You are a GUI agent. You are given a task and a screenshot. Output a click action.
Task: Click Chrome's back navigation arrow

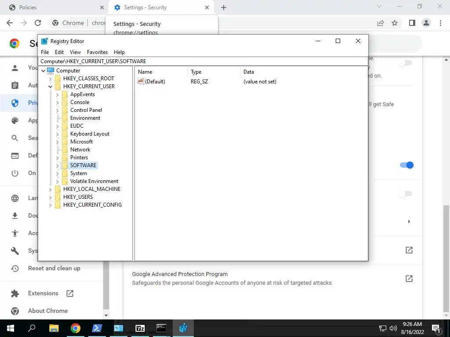[10, 23]
